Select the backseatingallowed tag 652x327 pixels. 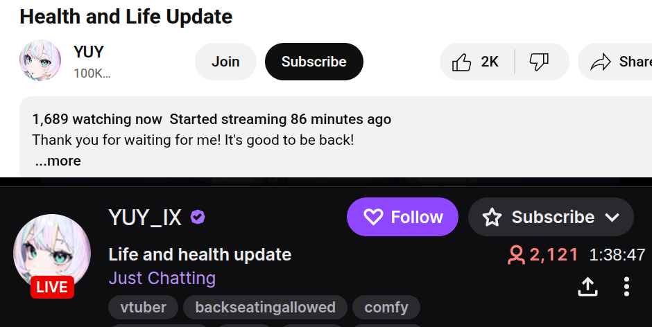pyautogui.click(x=265, y=308)
